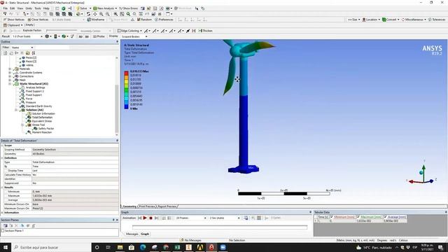Click the red X axis of triad

click(x=412, y=181)
